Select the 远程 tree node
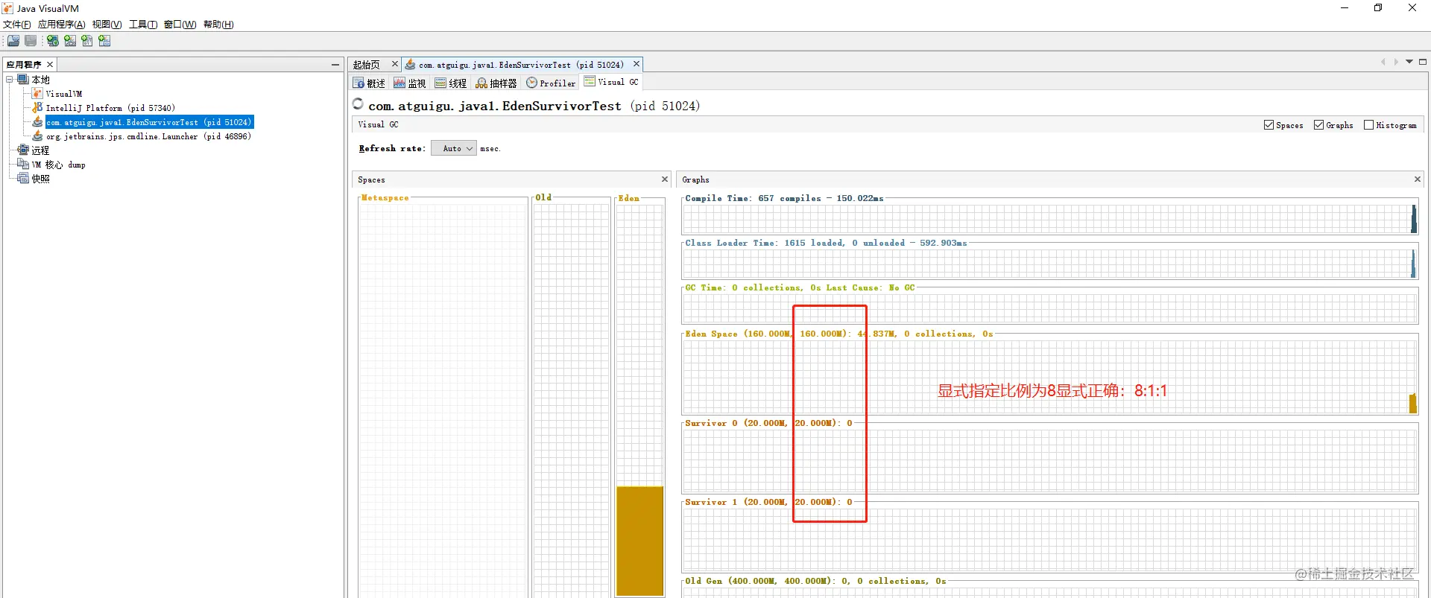This screenshot has height=598, width=1431. [x=40, y=150]
